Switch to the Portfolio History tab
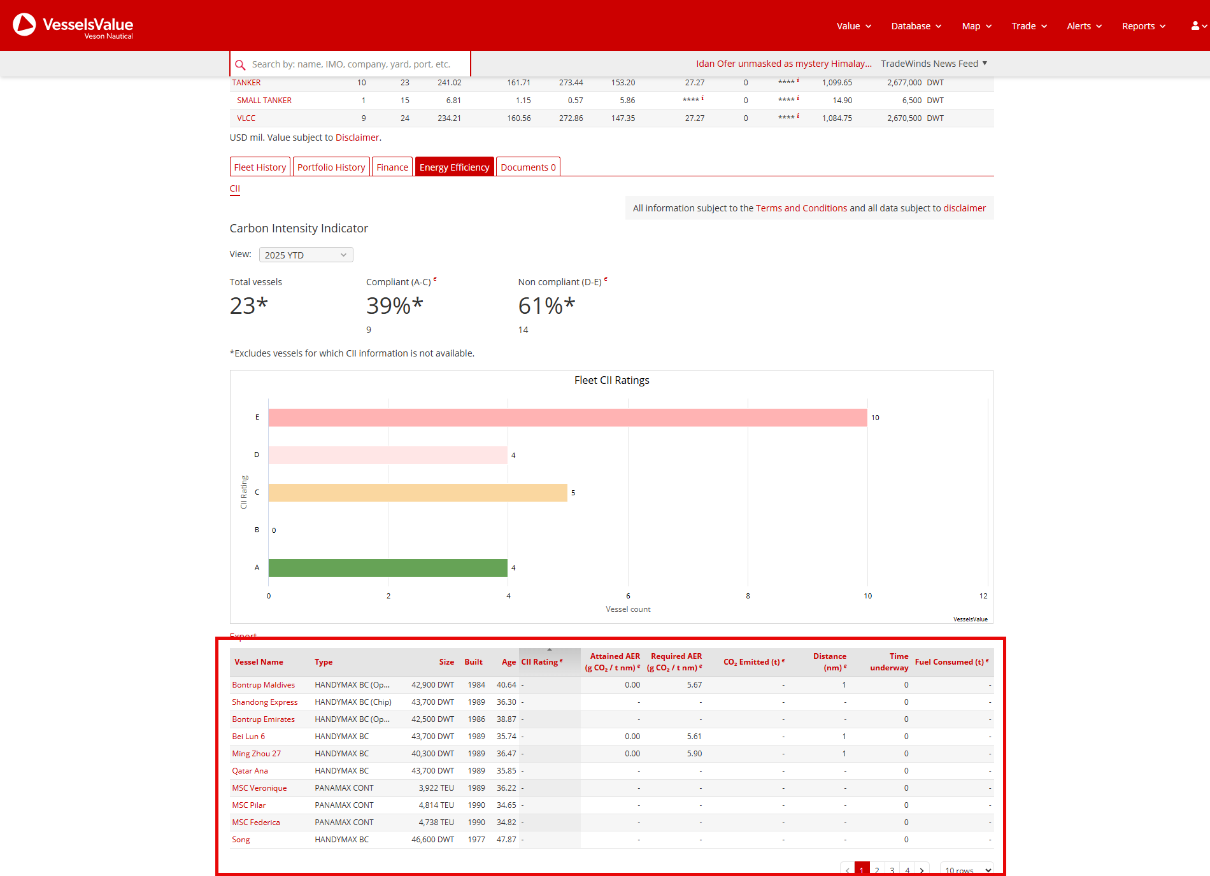 point(331,167)
